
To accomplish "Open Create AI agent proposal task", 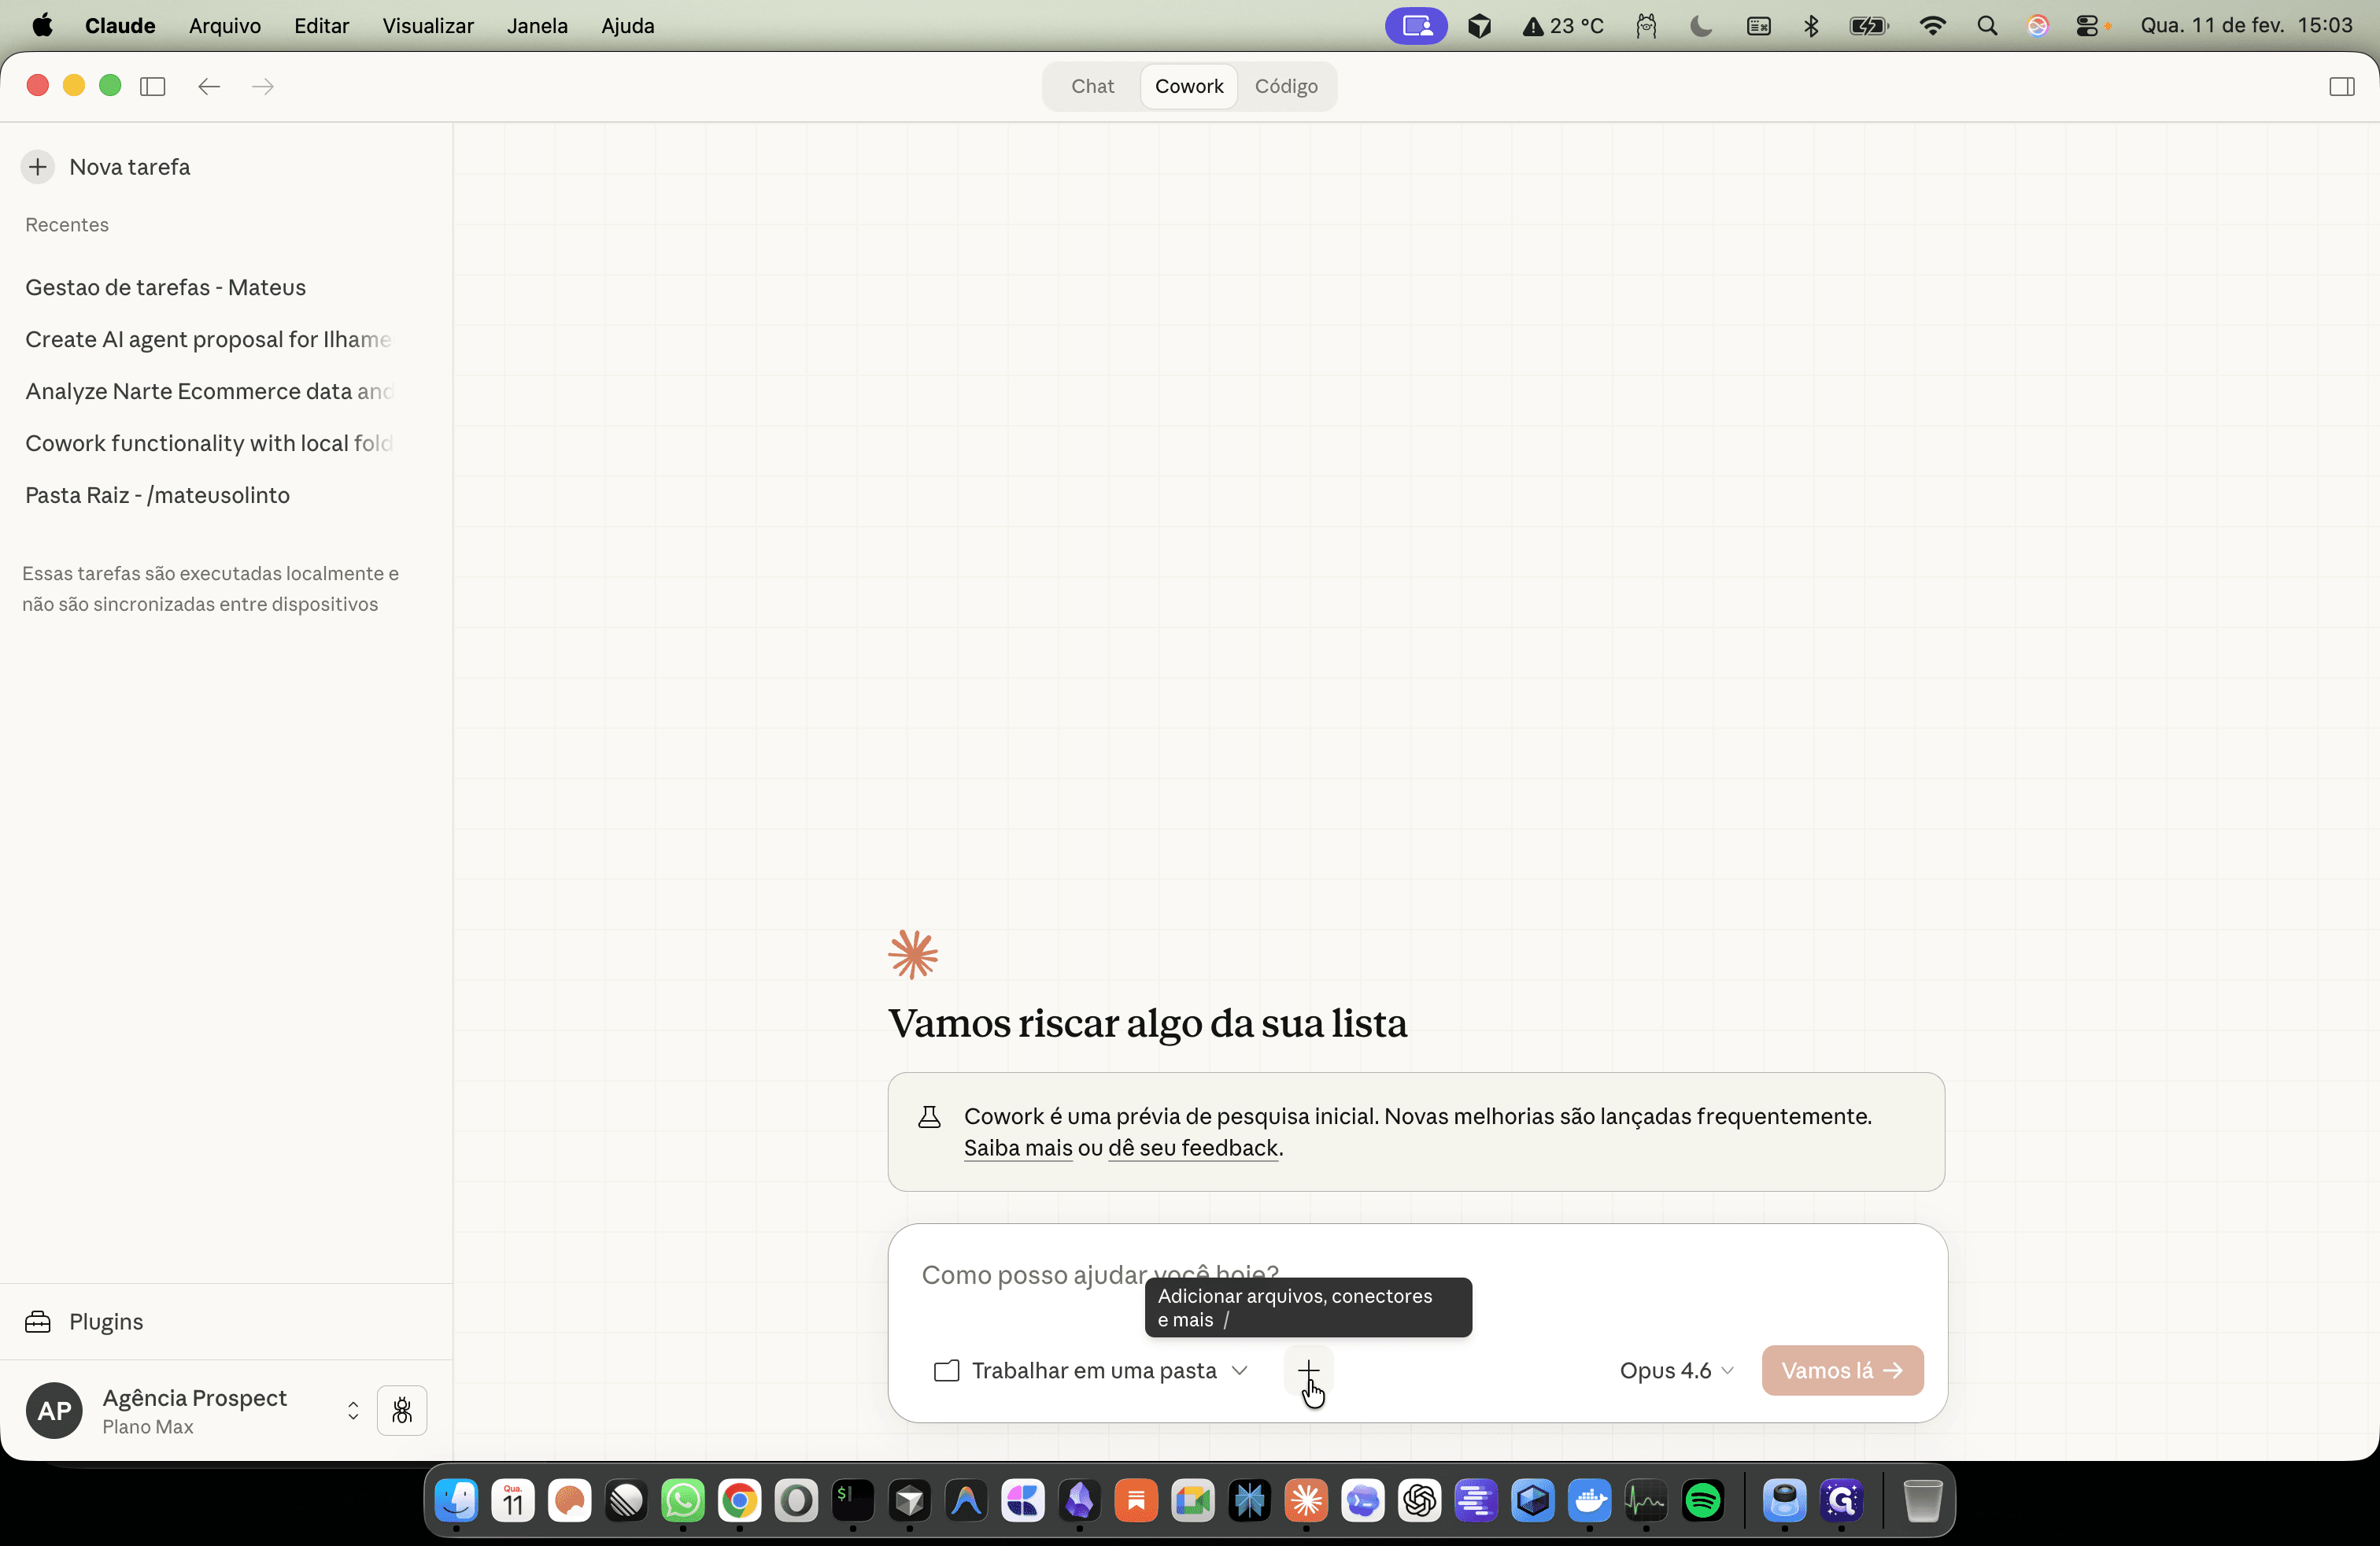I will [x=209, y=339].
